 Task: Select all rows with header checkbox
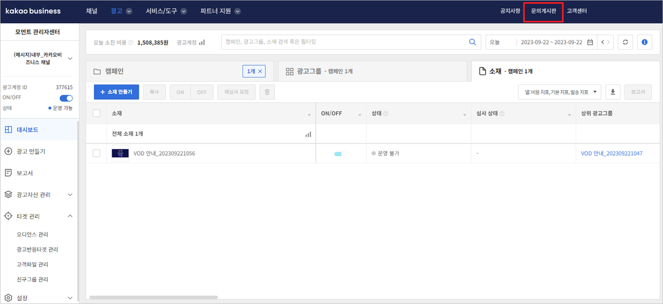click(97, 114)
